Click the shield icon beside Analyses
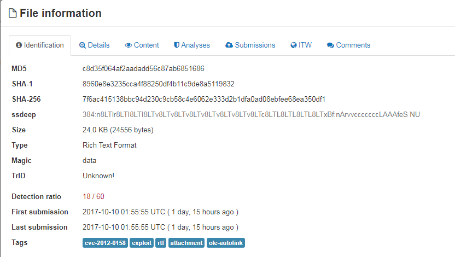 (x=177, y=45)
